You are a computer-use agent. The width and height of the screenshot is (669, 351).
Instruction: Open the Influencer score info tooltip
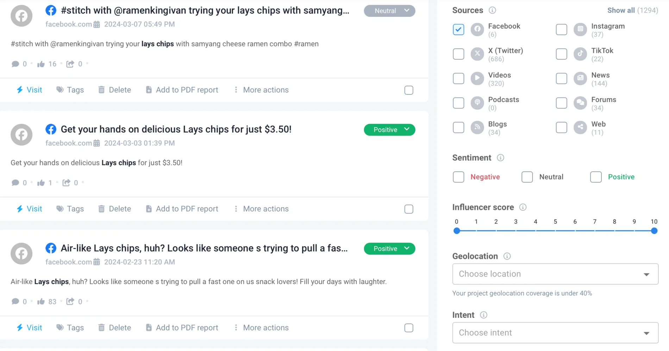523,207
